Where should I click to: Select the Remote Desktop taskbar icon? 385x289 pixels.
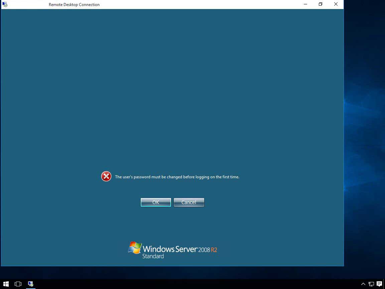[30, 284]
